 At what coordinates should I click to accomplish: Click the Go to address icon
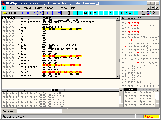tap(67, 13)
